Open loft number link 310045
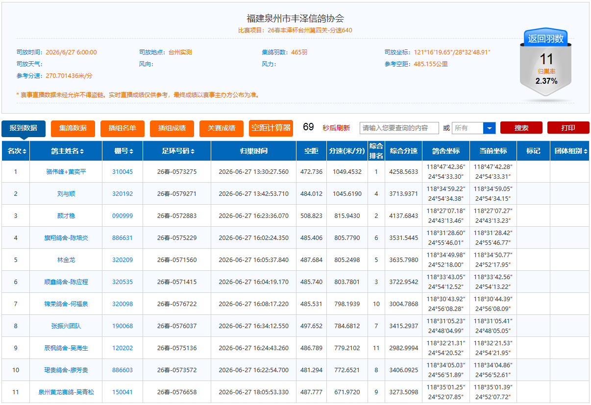This screenshot has width=591, height=405. [123, 172]
